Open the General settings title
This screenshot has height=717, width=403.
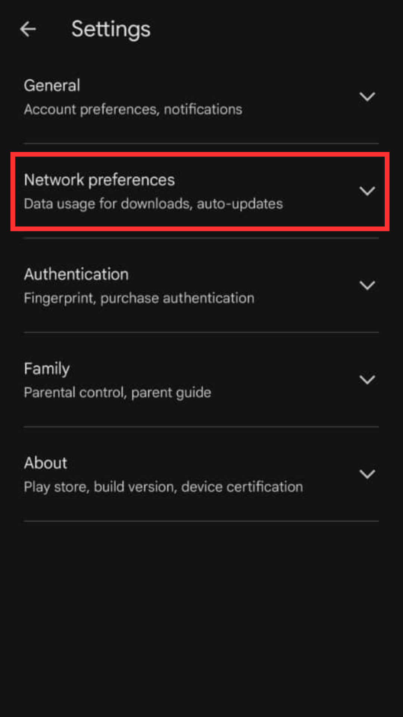(x=52, y=86)
